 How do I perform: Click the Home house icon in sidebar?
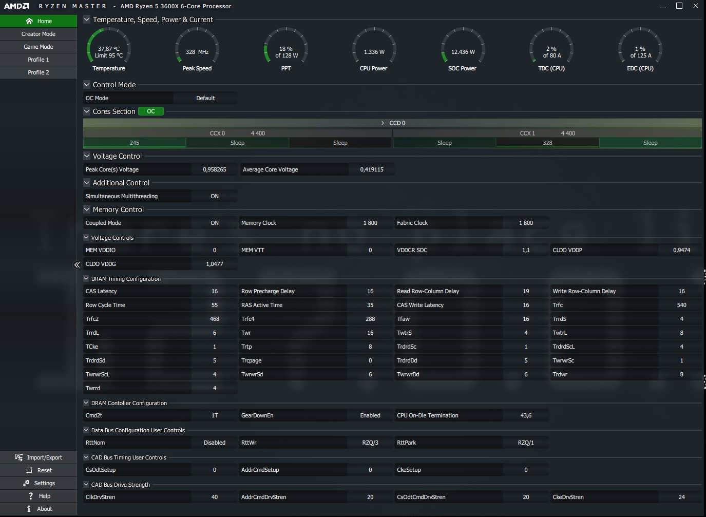coord(29,21)
